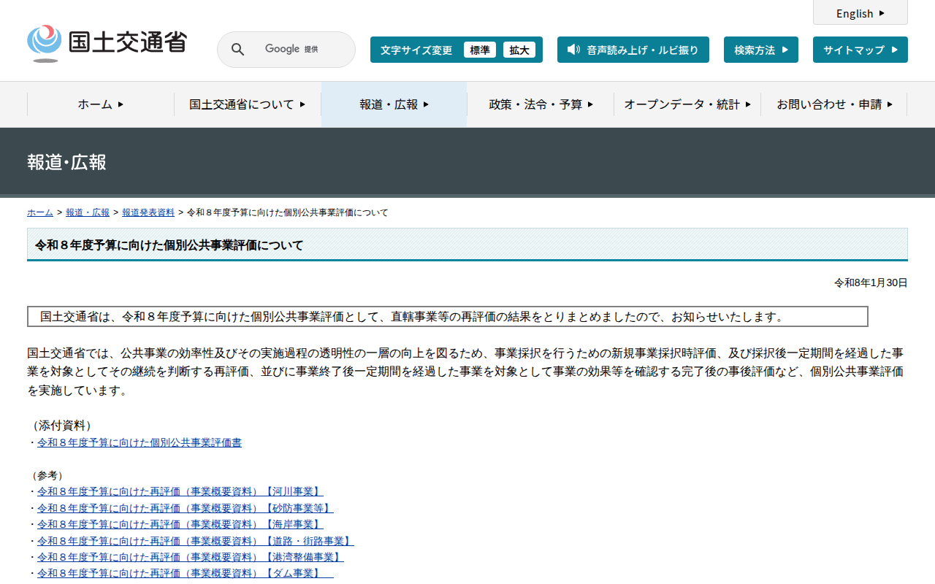Select the 報道・広報 navigation tab
This screenshot has height=584, width=935.
394,104
